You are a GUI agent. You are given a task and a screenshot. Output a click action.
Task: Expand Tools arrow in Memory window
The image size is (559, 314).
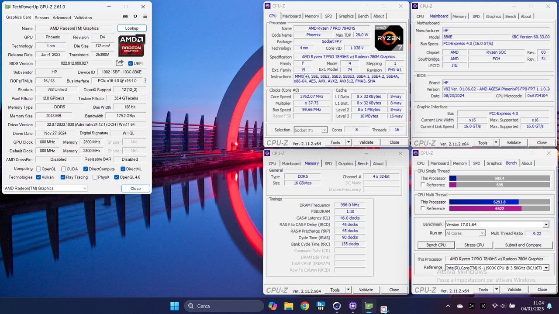(349, 290)
